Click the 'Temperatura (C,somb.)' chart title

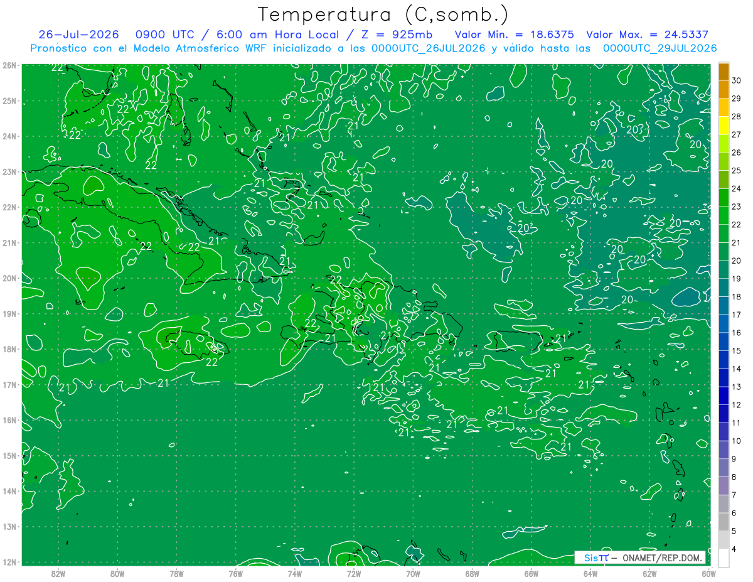coord(383,14)
